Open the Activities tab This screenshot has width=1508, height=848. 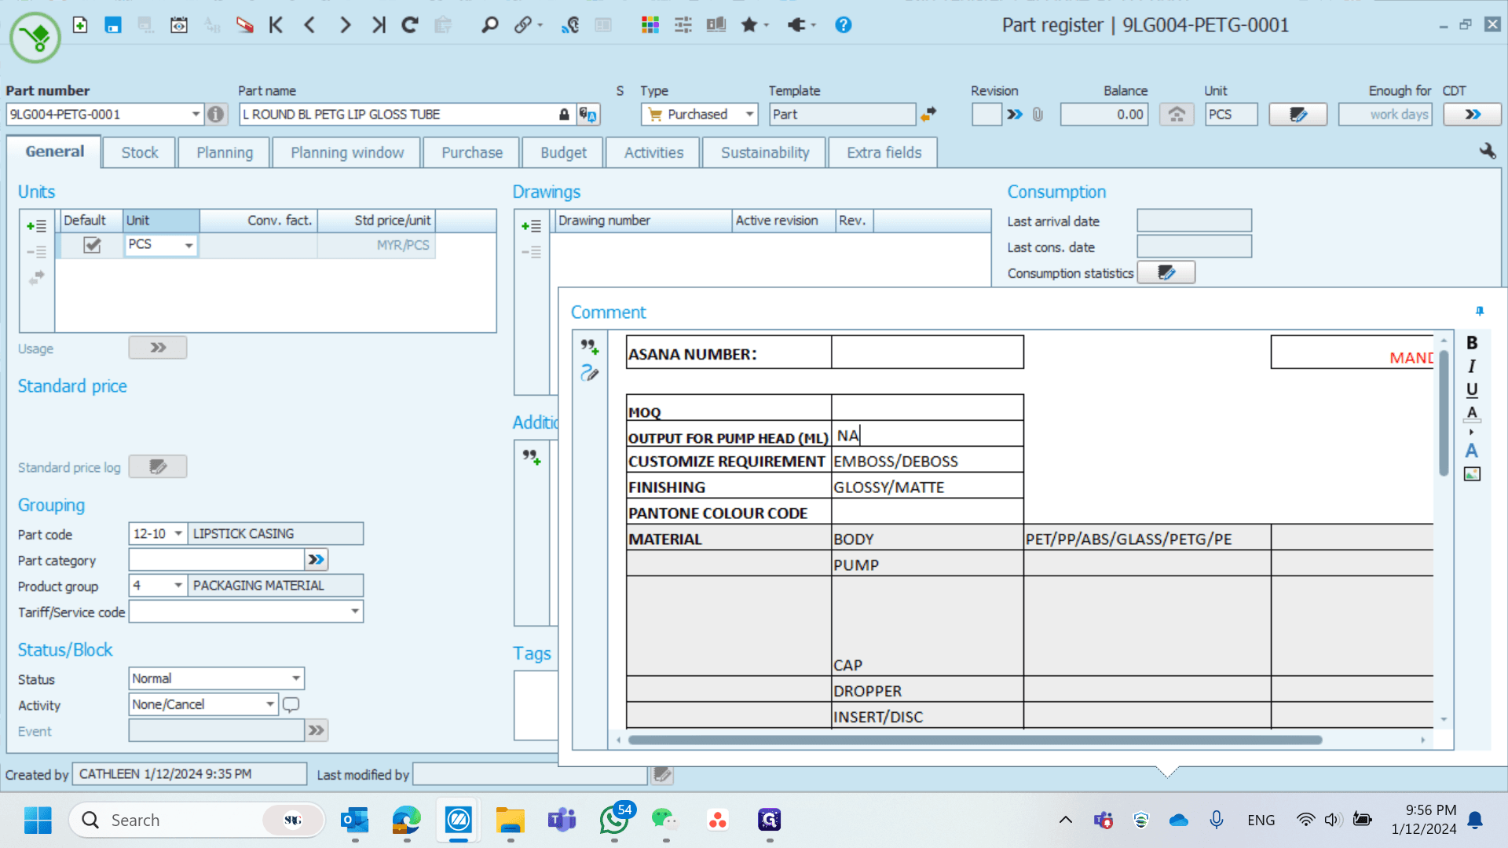coord(653,152)
